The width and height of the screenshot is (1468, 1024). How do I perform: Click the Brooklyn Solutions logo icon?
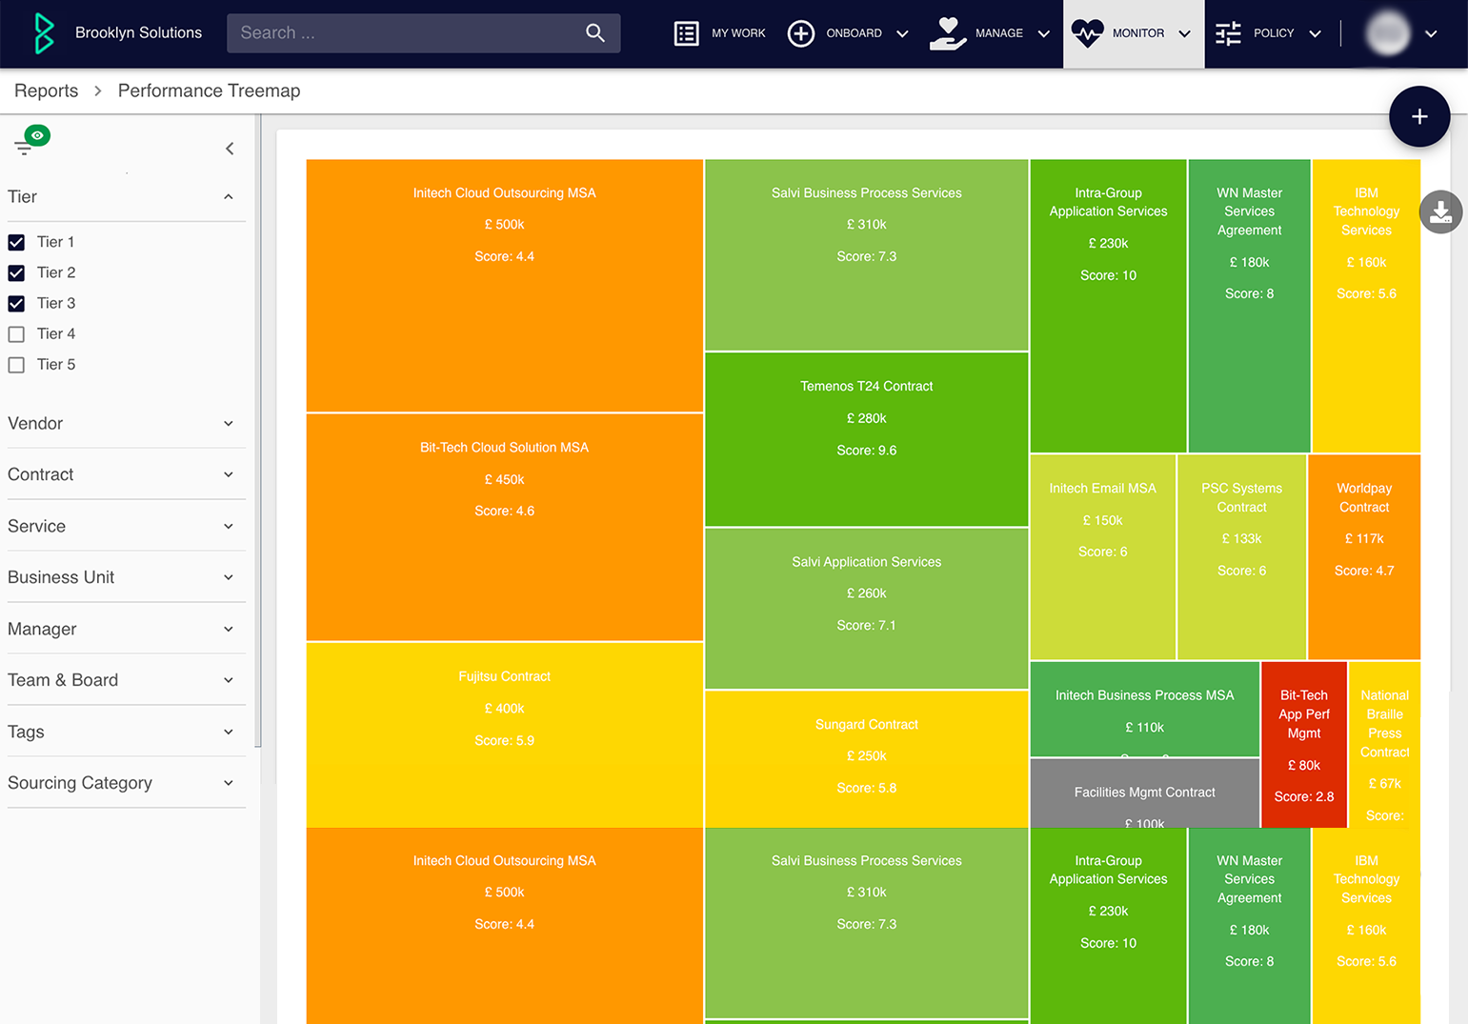coord(43,33)
